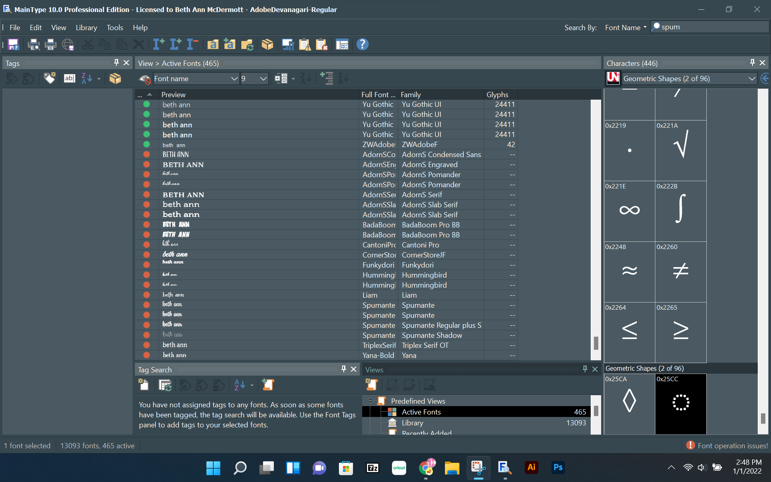Collapse the Predefined Views tree node

(370, 401)
